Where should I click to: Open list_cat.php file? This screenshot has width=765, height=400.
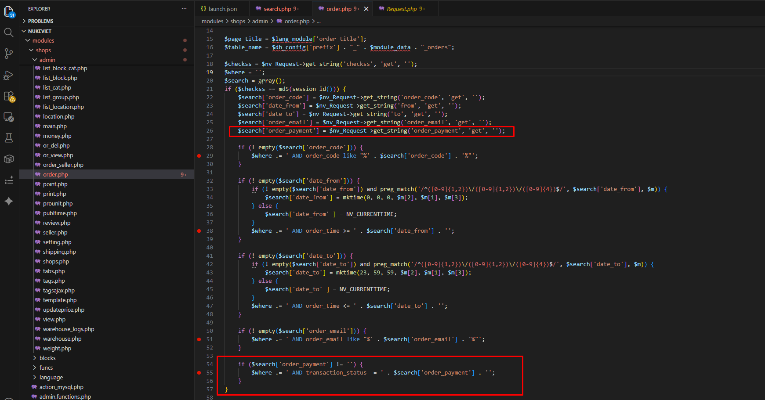pyautogui.click(x=57, y=88)
